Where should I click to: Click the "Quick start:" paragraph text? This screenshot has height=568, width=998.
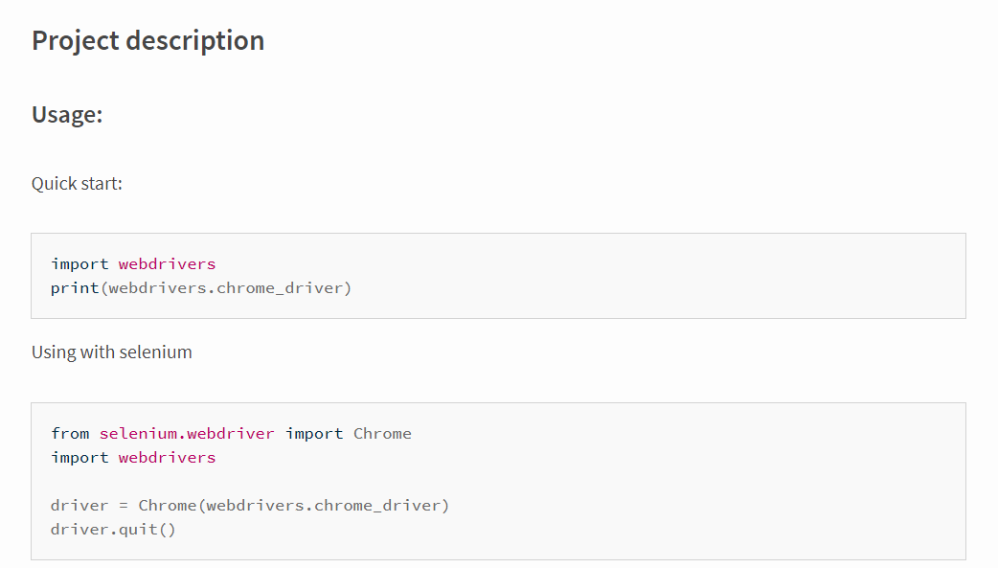click(77, 183)
